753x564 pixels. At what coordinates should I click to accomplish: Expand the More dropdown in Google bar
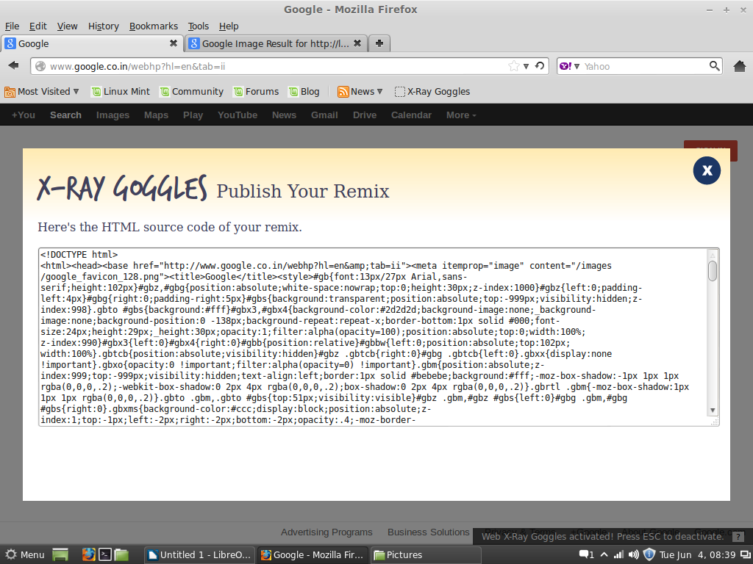point(461,115)
